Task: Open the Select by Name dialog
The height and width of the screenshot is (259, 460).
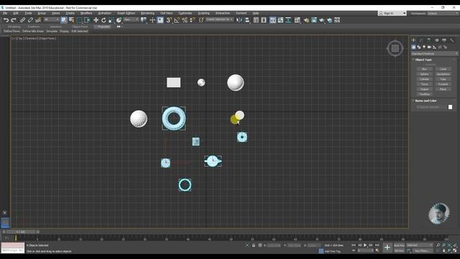Action: click(71, 20)
